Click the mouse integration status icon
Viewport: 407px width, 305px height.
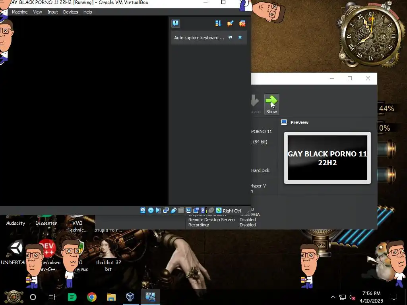click(211, 210)
